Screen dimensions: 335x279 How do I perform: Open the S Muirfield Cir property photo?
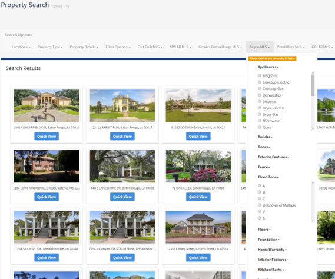(x=47, y=106)
